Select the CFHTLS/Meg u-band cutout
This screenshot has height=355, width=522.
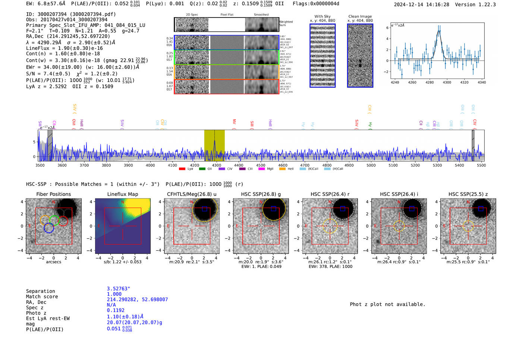coord(192,226)
